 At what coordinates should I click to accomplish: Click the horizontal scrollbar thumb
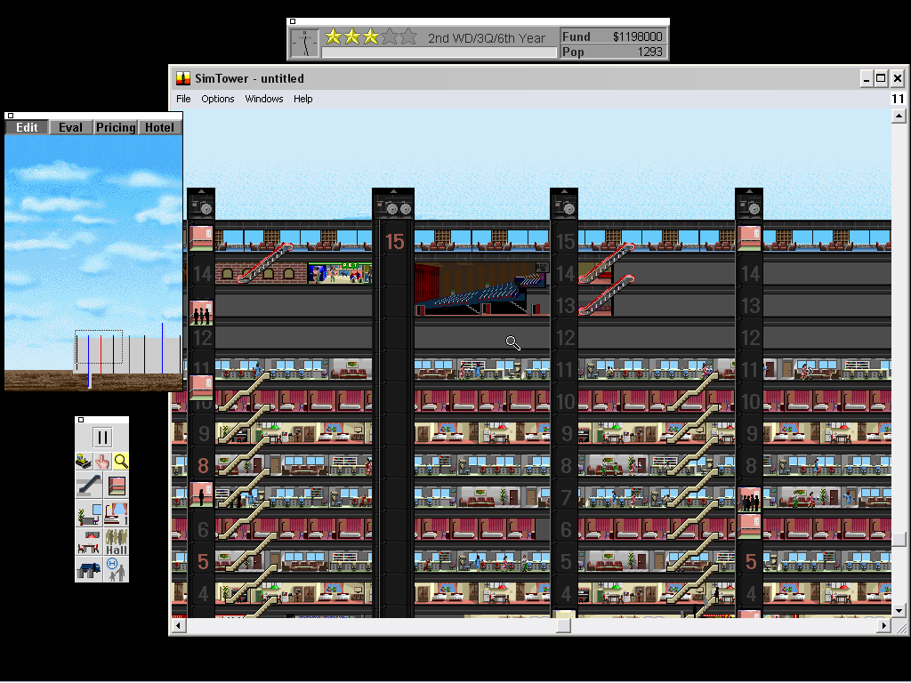563,625
